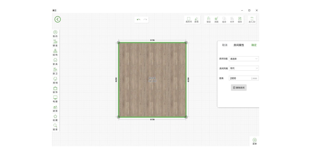The image size is (311, 155).
Task: Click the top-left corner handle of room
Action: (x=118, y=43)
